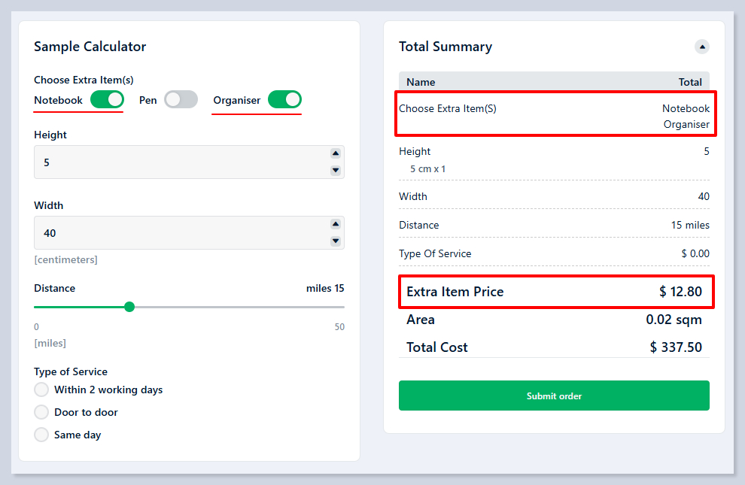This screenshot has height=485, width=745.
Task: Focus the Width input field
Action: tap(181, 233)
